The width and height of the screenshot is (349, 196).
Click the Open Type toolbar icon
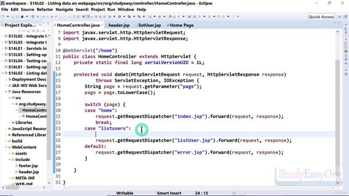170,16
